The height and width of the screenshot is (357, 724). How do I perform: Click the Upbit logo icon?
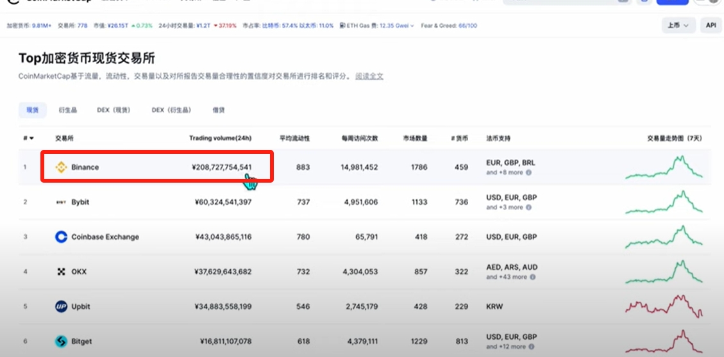61,306
